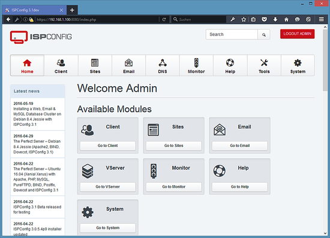Click the Monitor module traffic light icon
This screenshot has height=238, width=330.
click(154, 171)
